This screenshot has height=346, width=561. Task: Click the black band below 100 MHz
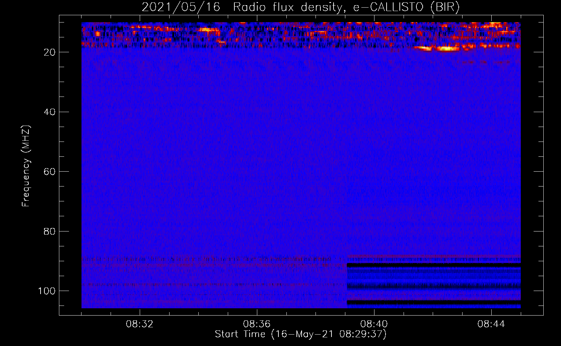coord(434,302)
